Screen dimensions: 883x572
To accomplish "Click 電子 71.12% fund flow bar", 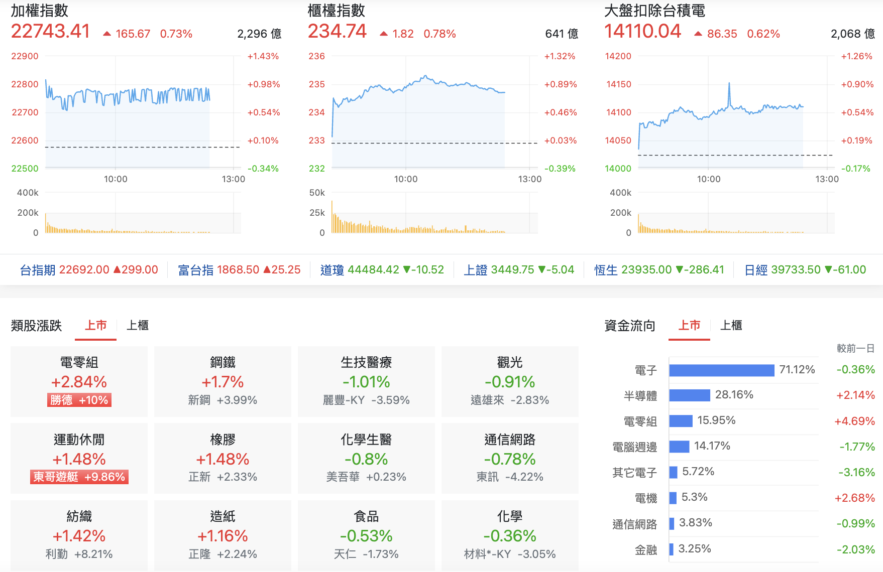I will coord(722,370).
